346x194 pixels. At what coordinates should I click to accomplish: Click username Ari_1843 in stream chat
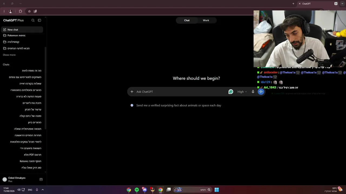pyautogui.click(x=270, y=88)
